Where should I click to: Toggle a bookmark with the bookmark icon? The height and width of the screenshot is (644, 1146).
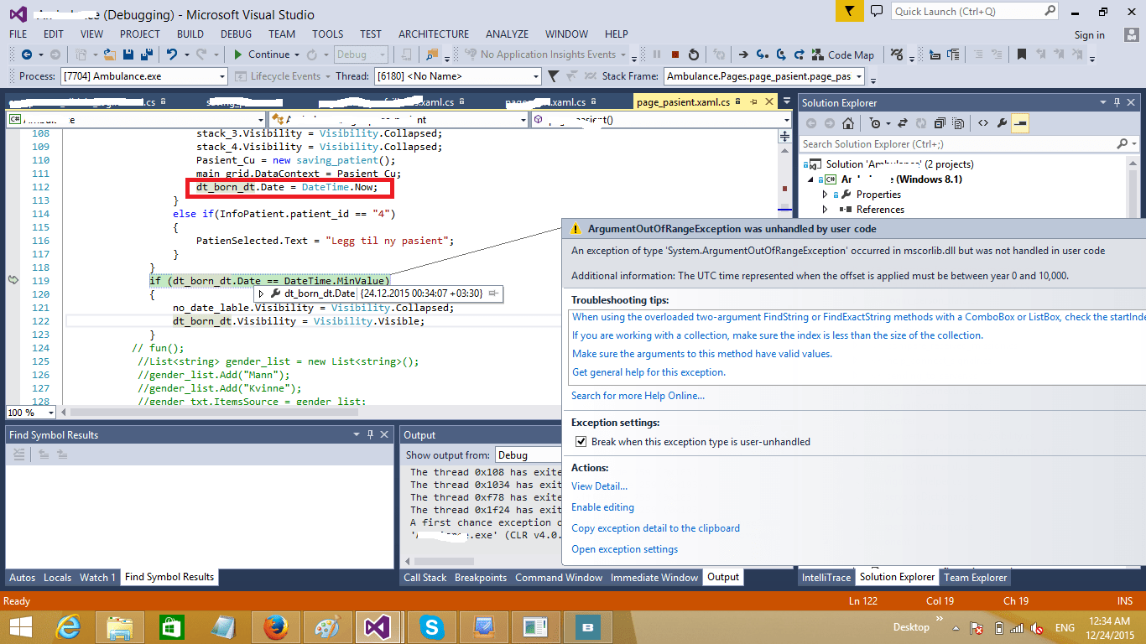coord(1021,55)
